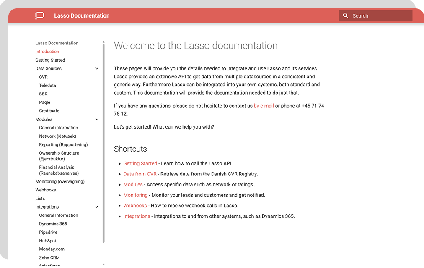Select Network (Netværk) module
Image resolution: width=424 pixels, height=268 pixels.
58,136
